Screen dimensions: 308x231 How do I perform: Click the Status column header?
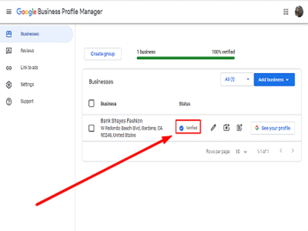pos(184,104)
